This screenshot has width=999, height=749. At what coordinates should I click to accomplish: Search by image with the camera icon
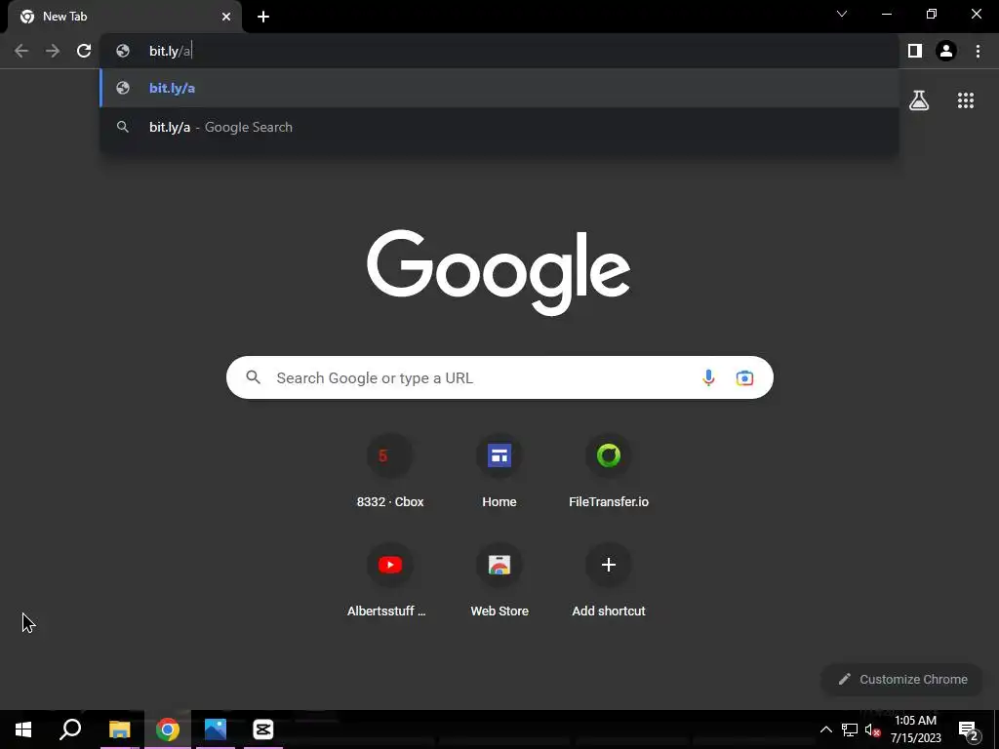(744, 377)
